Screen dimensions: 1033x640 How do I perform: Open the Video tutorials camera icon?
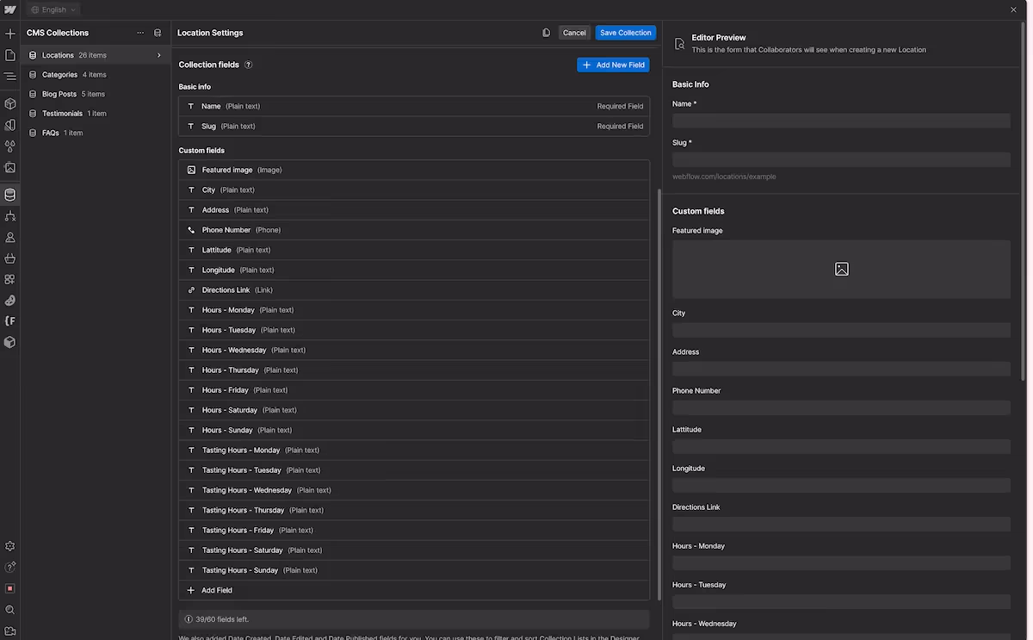click(10, 631)
